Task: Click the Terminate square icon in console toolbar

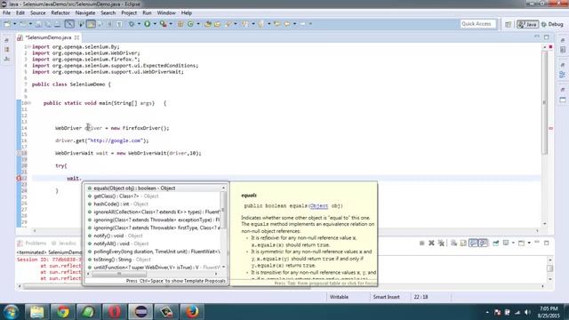Action: (x=421, y=243)
